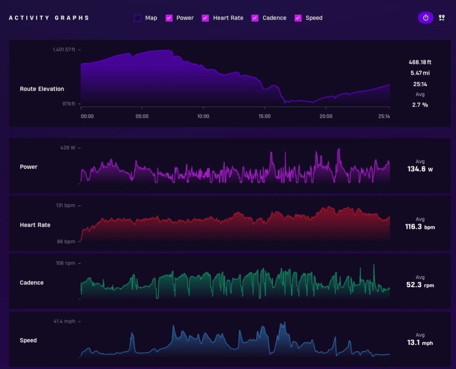This screenshot has height=369, width=456.
Task: Click the 20:00 time axis label
Action: pyautogui.click(x=326, y=116)
